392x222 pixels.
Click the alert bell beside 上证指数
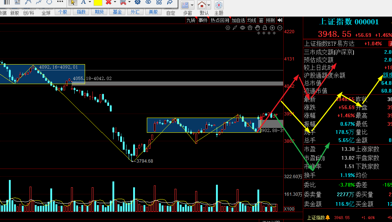coord(328,218)
